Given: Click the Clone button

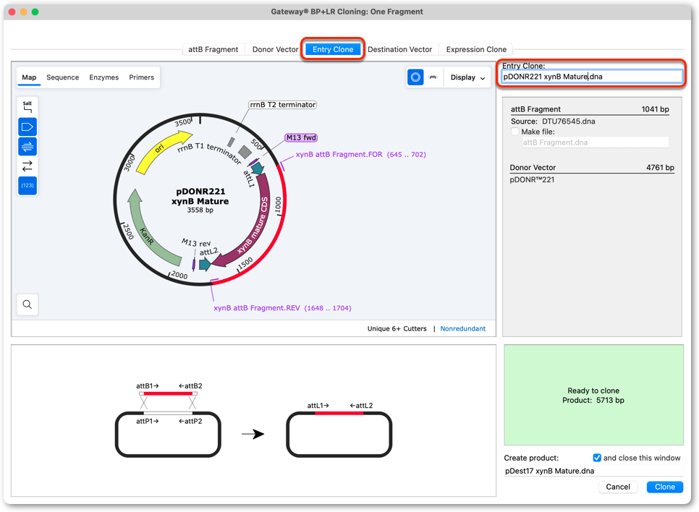Looking at the screenshot, I should [x=665, y=487].
